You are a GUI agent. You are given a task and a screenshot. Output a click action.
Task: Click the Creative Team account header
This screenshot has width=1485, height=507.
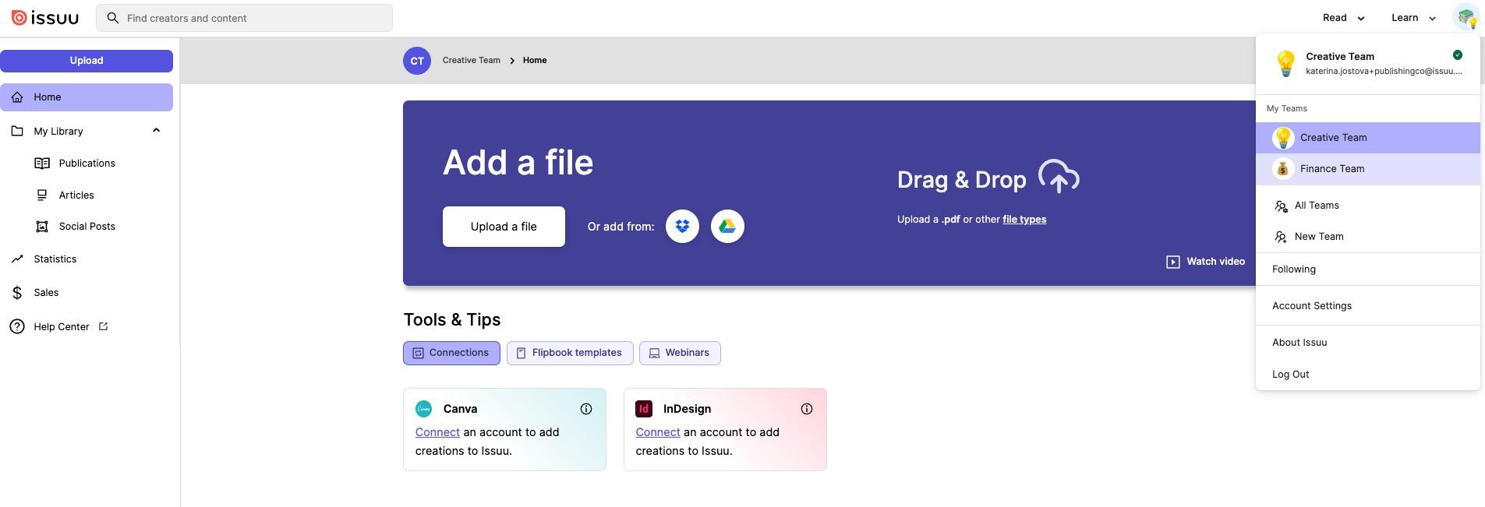coord(1368,64)
